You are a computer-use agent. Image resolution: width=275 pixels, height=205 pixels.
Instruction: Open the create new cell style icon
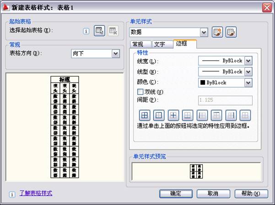[217, 32]
